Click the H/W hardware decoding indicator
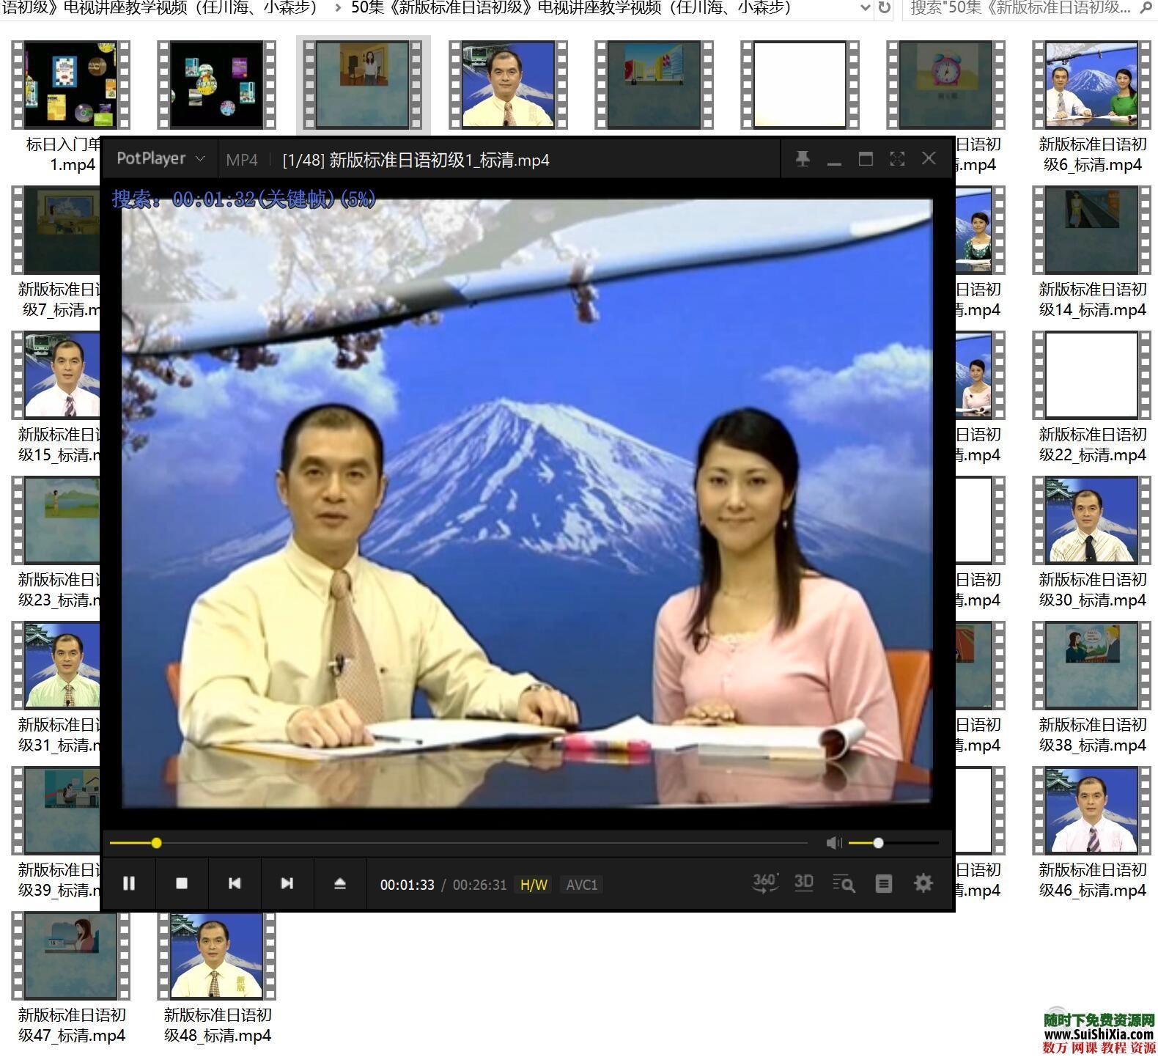The width and height of the screenshot is (1158, 1057). [534, 885]
